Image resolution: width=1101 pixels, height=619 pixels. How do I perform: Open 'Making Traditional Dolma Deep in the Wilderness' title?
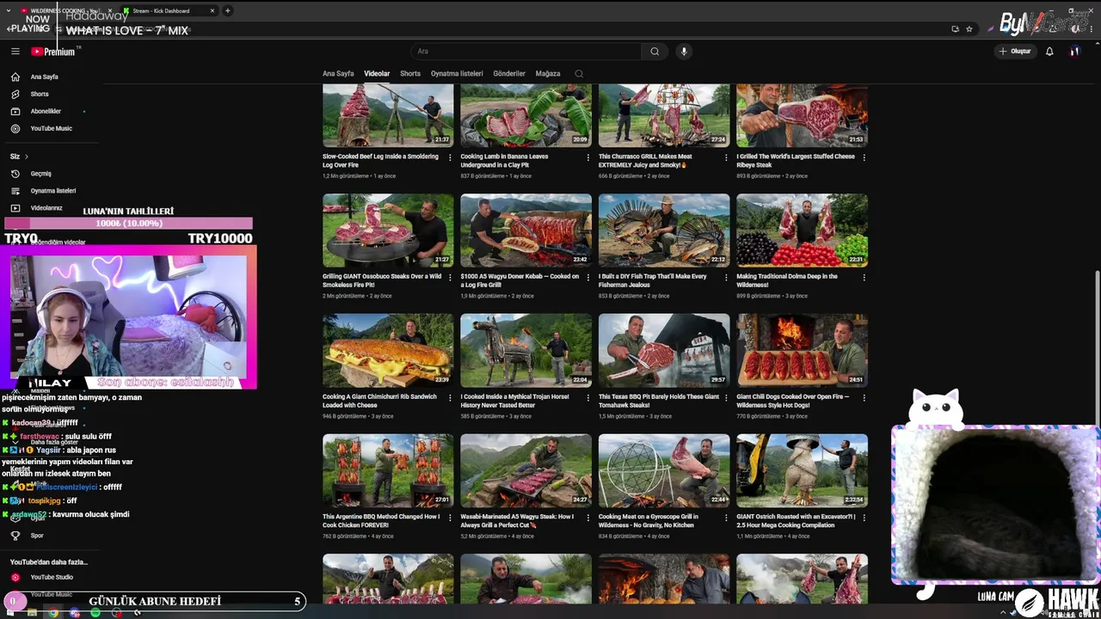click(787, 280)
